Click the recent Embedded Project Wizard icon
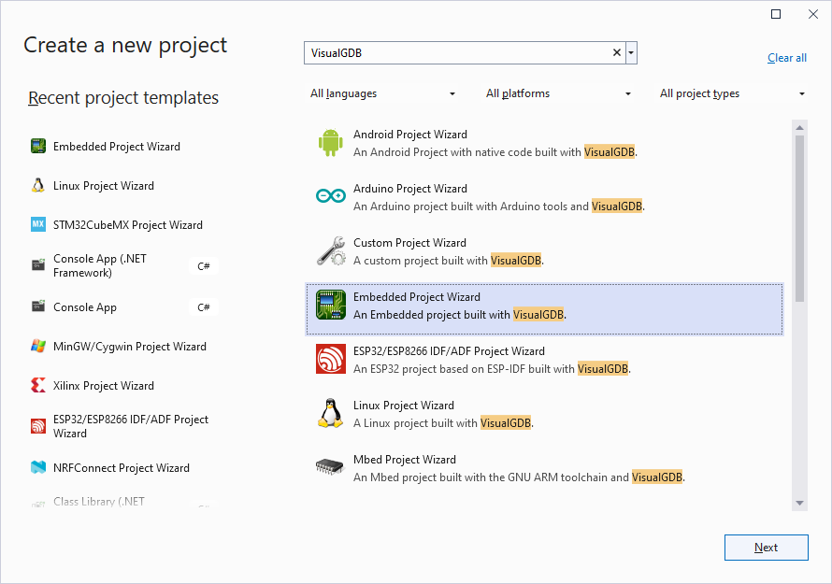The height and width of the screenshot is (584, 832). click(x=38, y=146)
